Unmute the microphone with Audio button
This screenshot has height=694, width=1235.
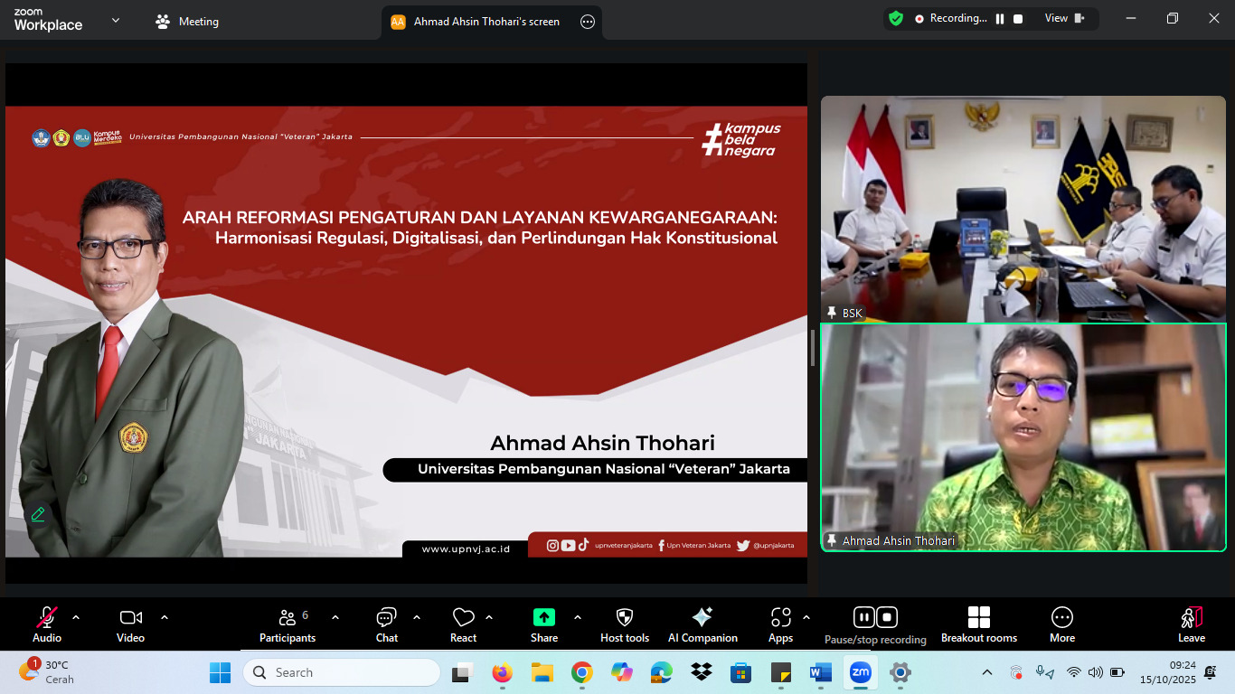point(47,624)
